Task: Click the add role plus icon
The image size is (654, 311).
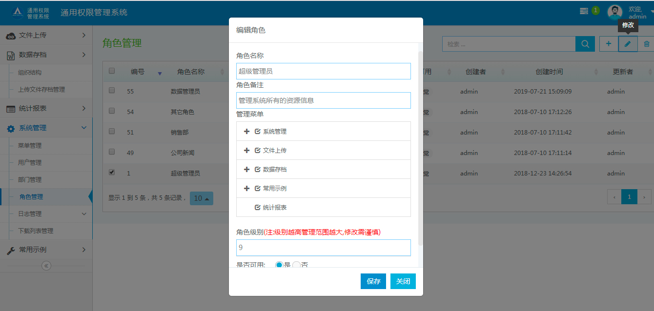Action: 609,44
